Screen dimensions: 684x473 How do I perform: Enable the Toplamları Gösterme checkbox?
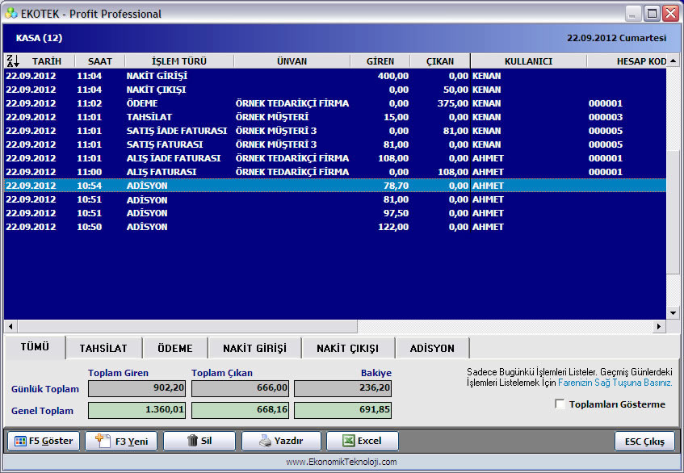[560, 404]
